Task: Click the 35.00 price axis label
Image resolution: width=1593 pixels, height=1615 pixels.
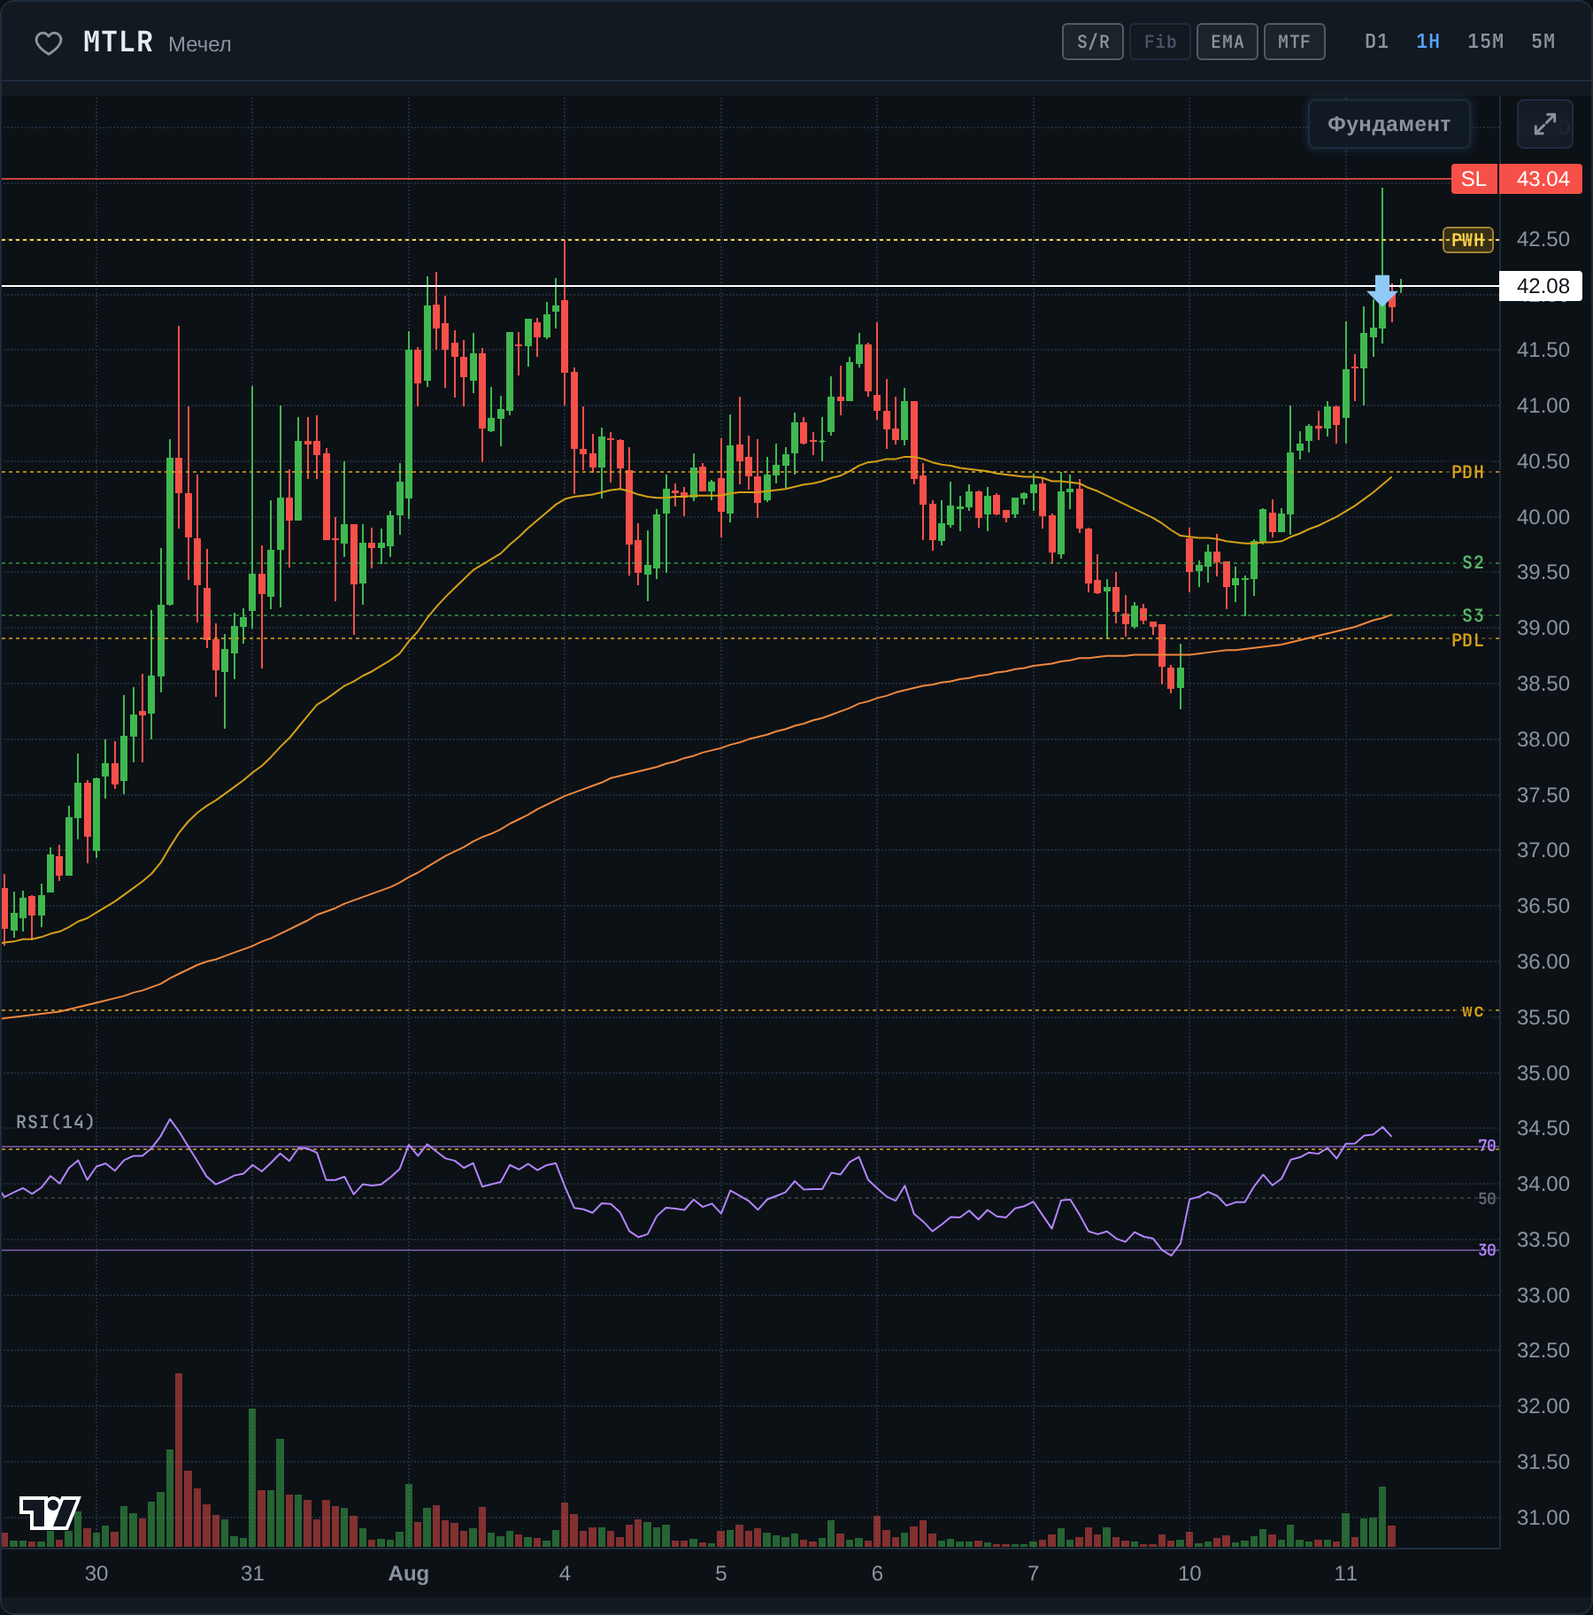Action: [1543, 1073]
